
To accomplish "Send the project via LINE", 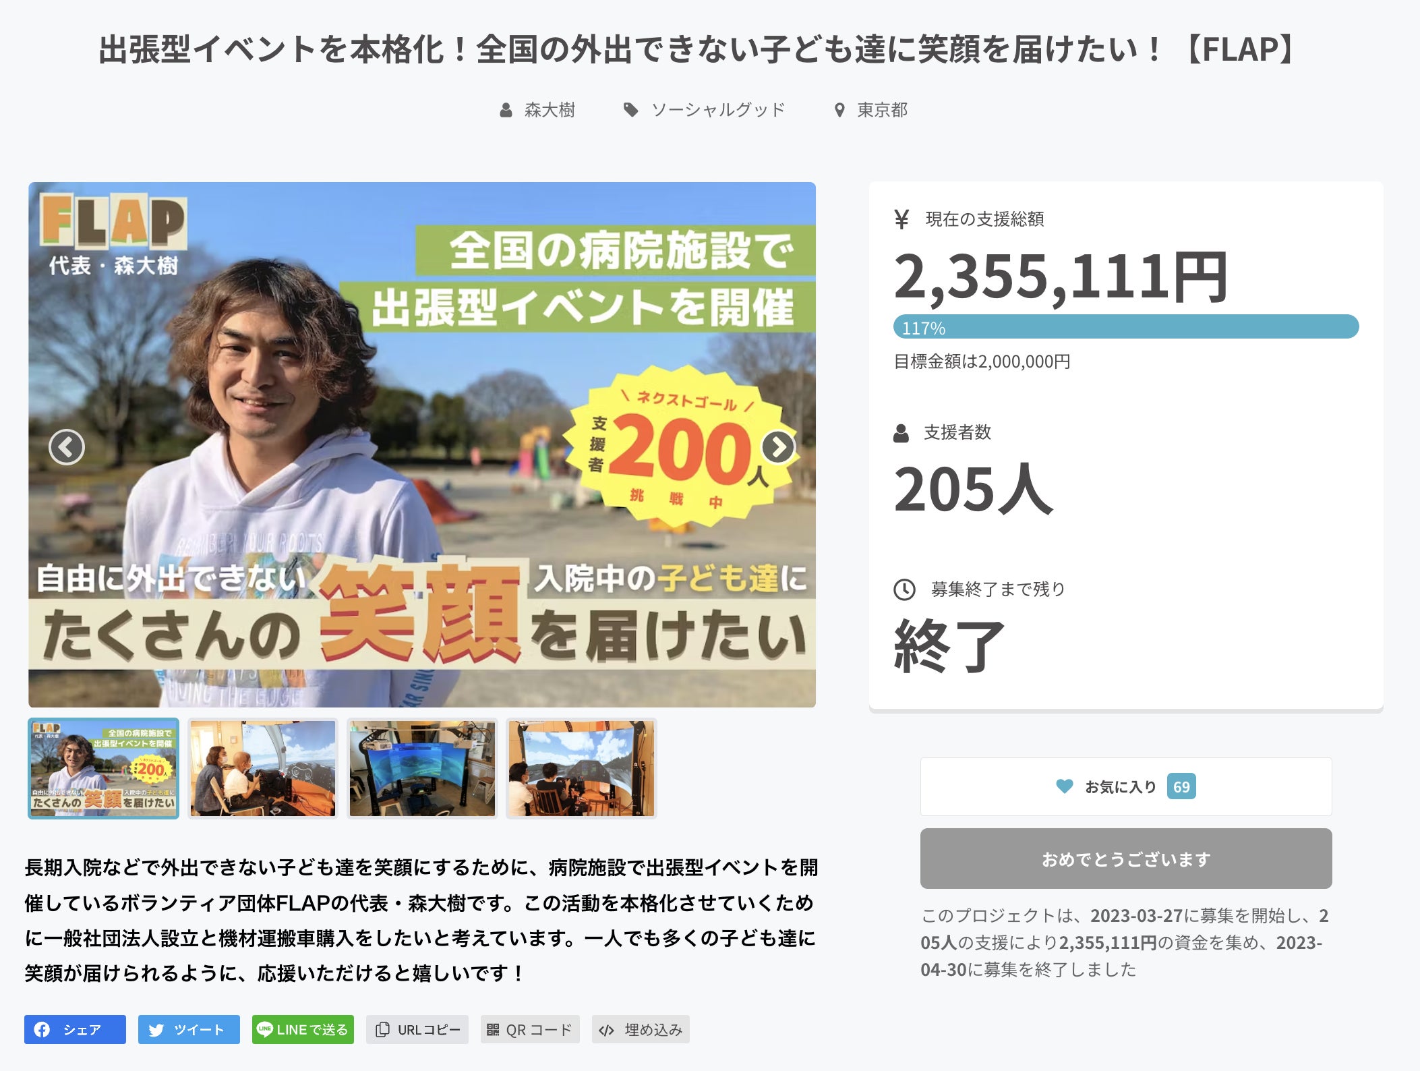I will (x=303, y=1029).
